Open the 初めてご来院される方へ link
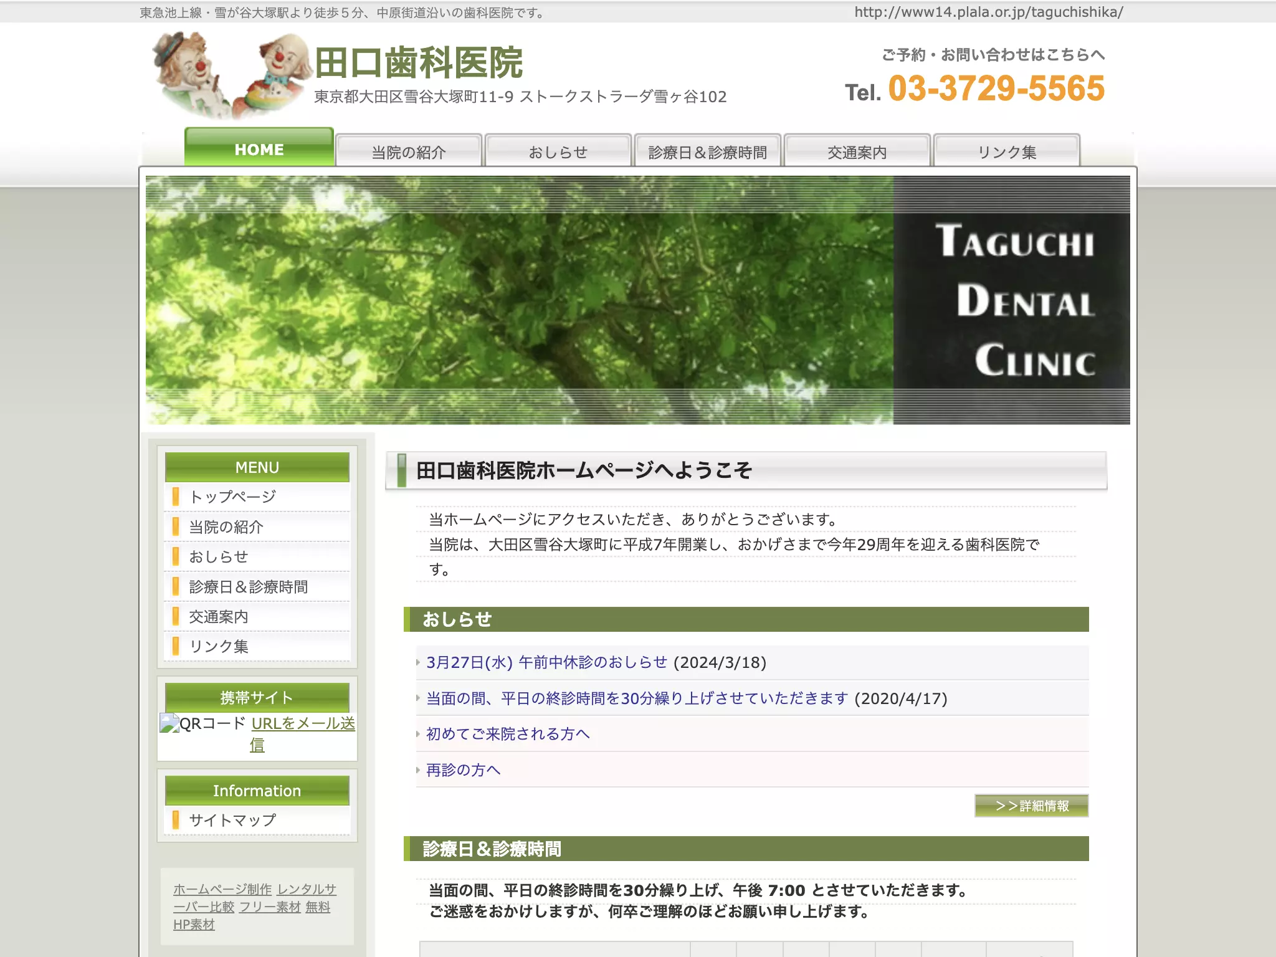The image size is (1276, 957). click(508, 734)
